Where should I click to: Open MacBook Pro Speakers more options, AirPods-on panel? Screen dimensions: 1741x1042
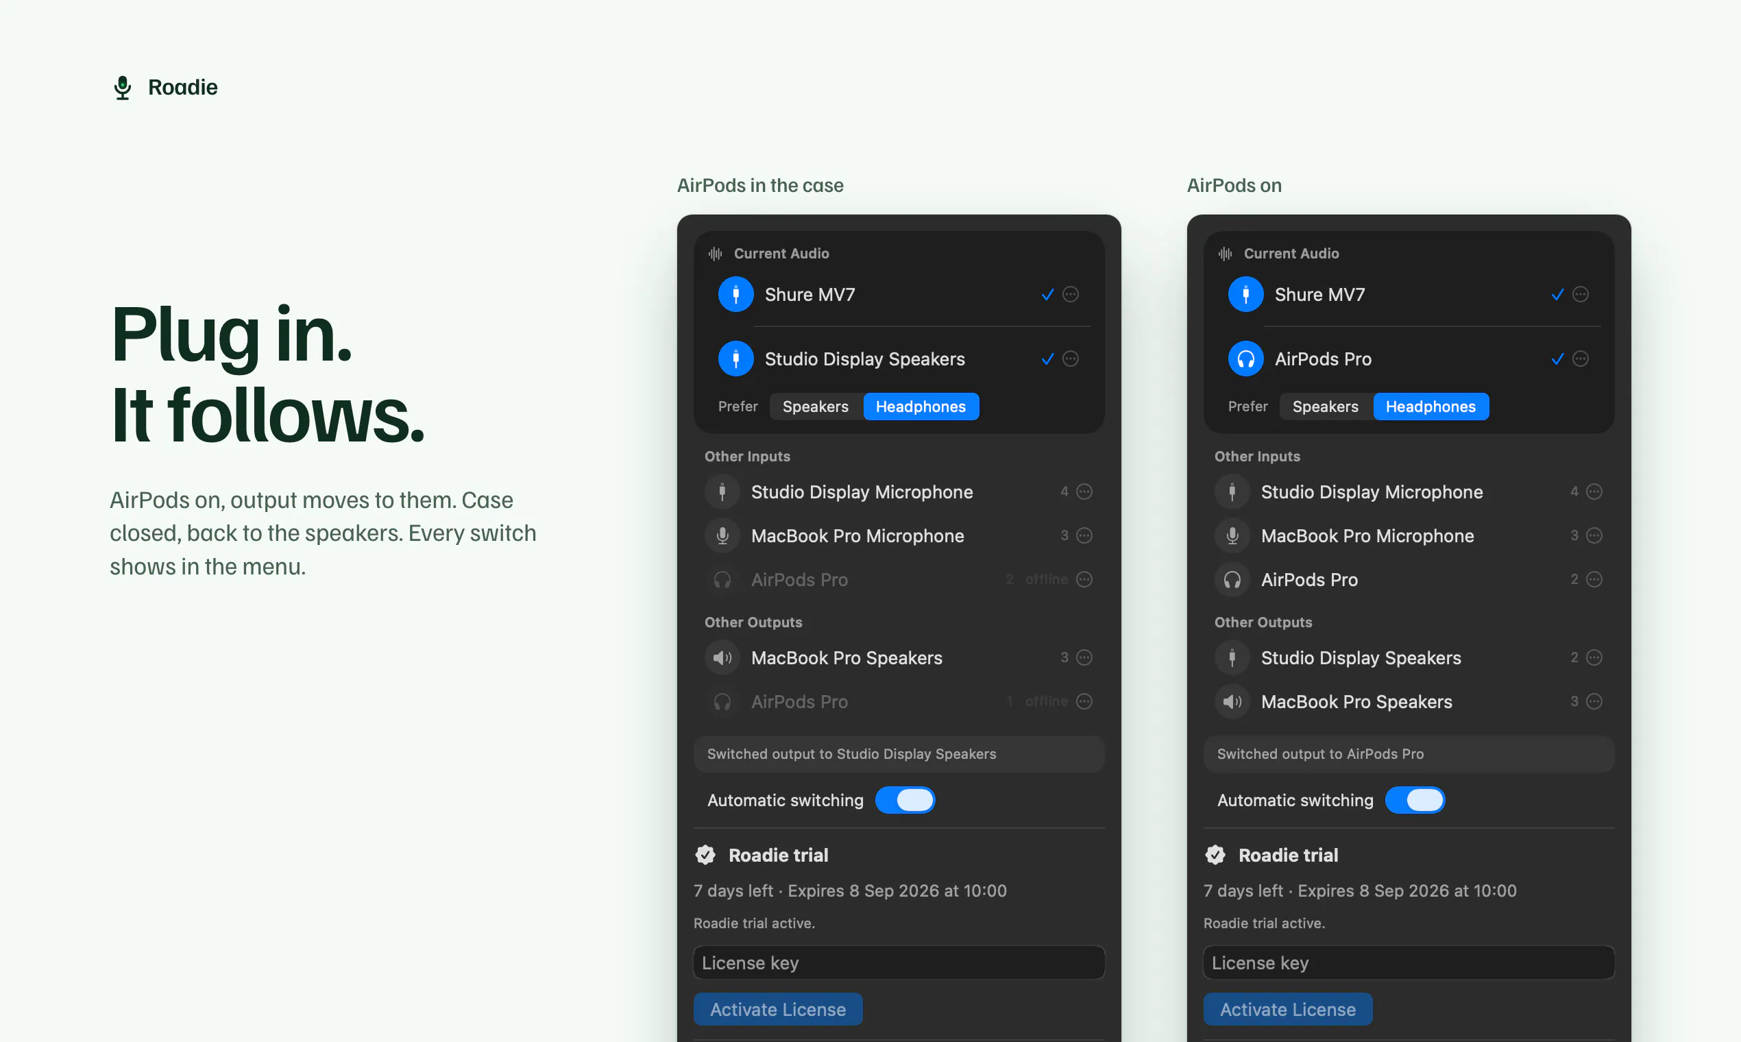pos(1595,701)
